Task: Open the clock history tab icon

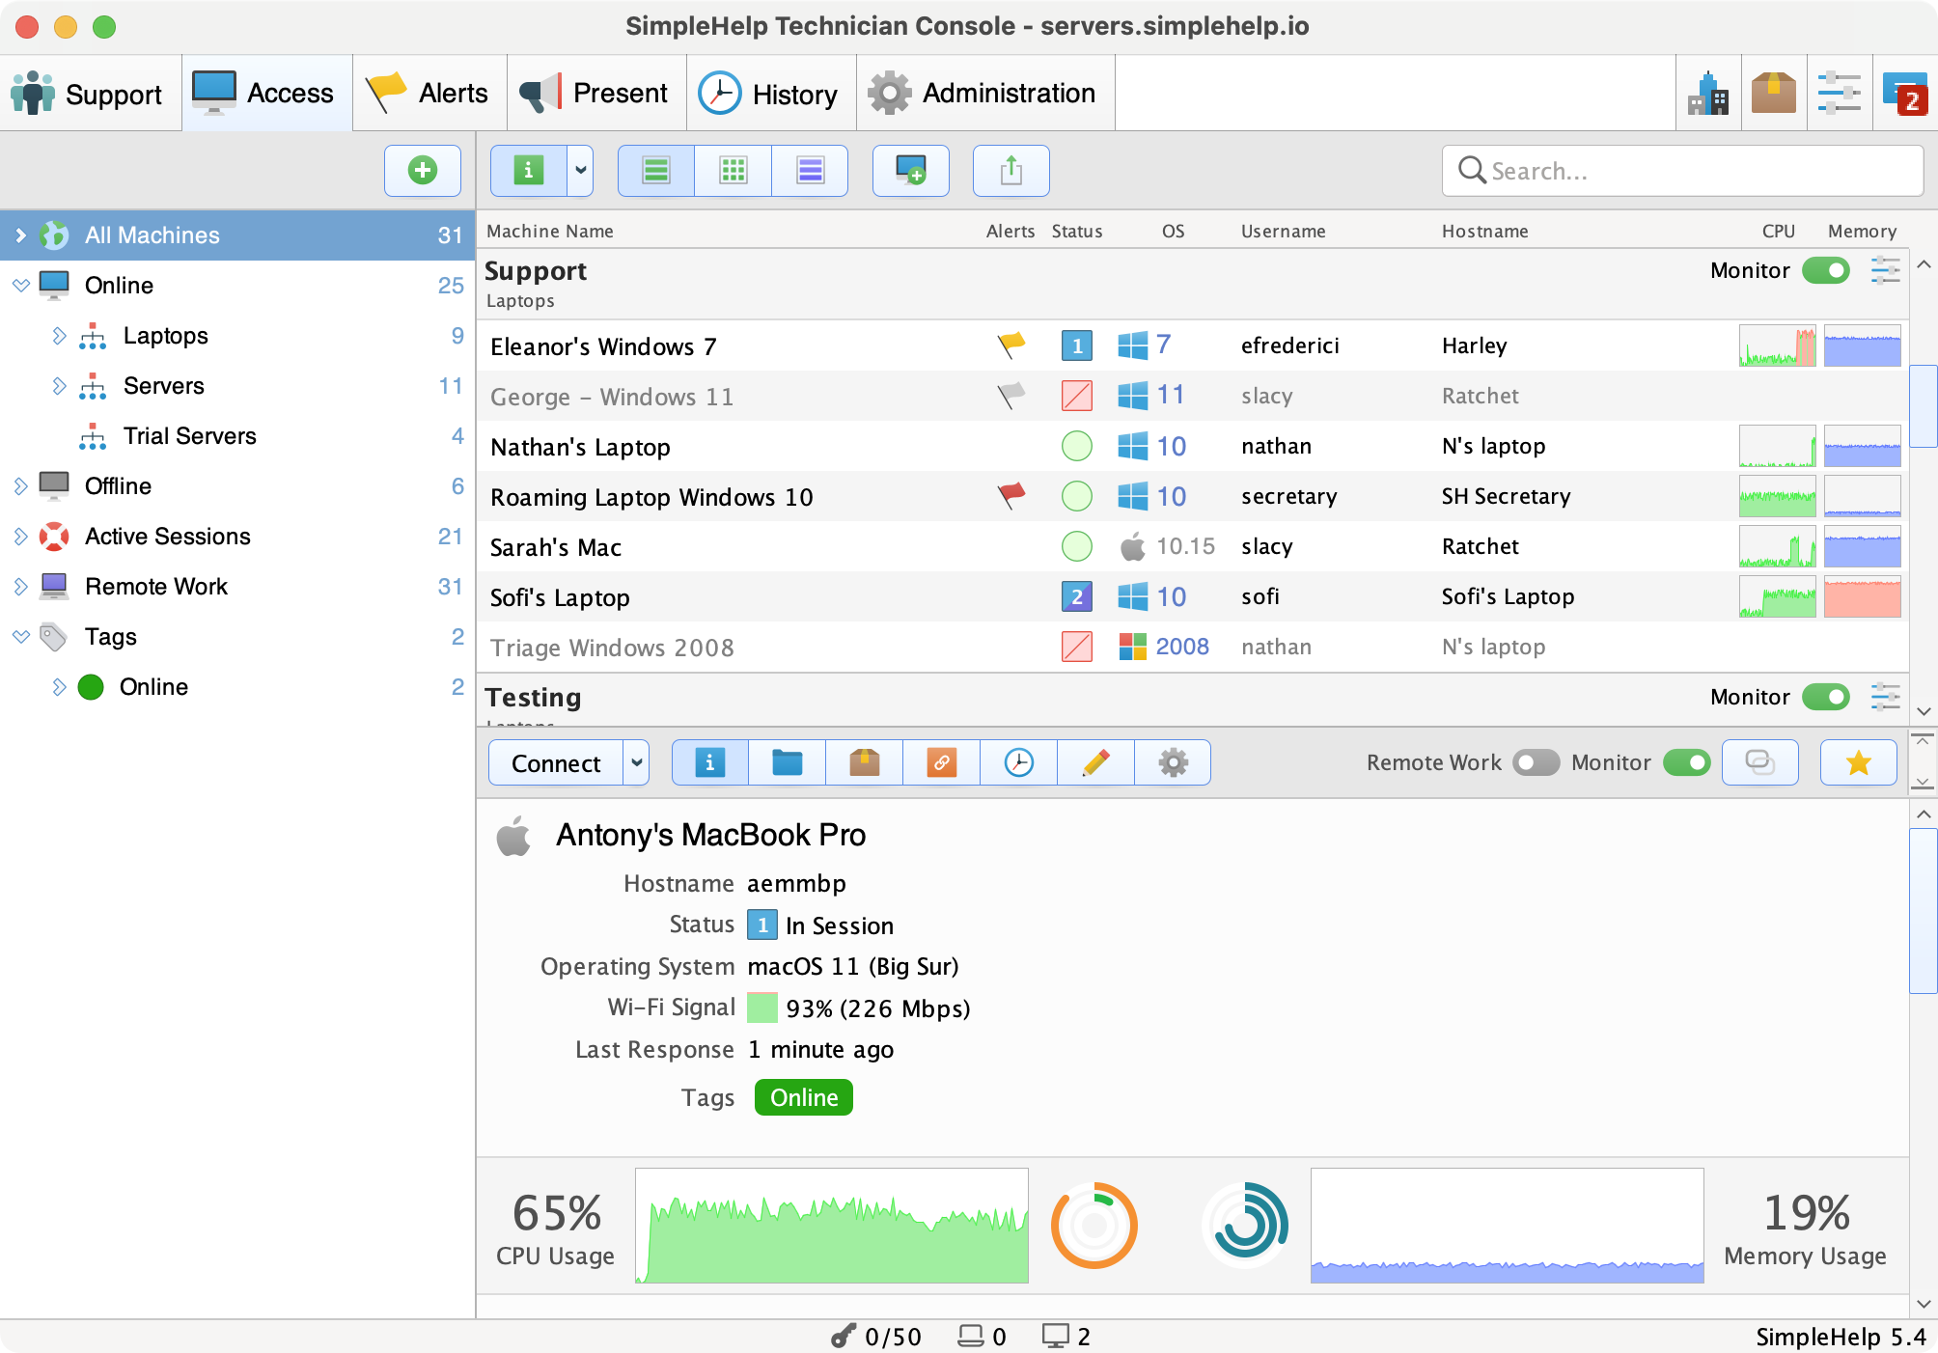Action: [x=1019, y=763]
